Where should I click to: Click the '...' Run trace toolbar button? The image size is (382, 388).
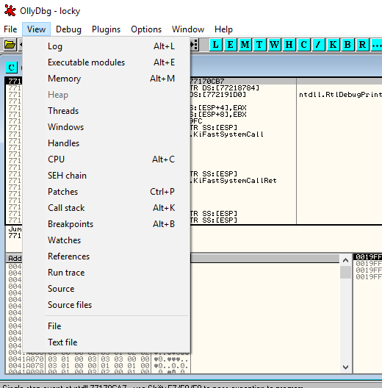click(376, 45)
